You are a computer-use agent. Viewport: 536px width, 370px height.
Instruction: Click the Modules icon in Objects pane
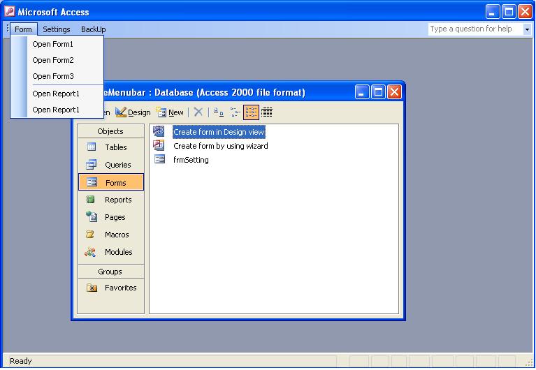click(90, 252)
